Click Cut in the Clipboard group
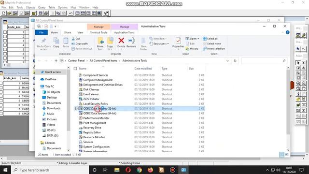Viewport: 309px width, 174px height. (76, 39)
